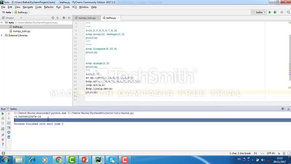
Task: Run balha with the toolbar Run button
Action: coord(270,12)
